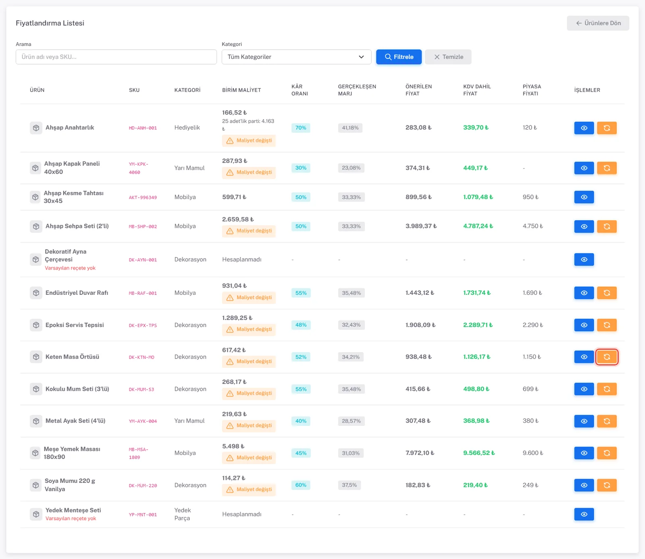Refresh price for Kokulu Mum Seti (3'lü)
This screenshot has width=645, height=559.
click(x=607, y=389)
